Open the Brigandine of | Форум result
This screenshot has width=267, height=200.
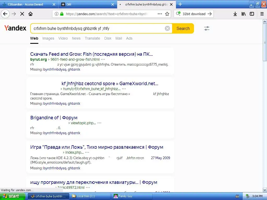54,118
